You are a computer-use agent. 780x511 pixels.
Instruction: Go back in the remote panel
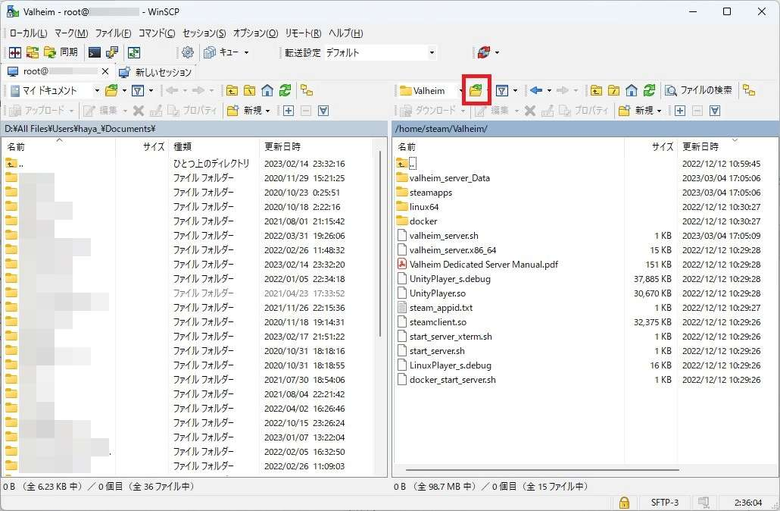536,91
